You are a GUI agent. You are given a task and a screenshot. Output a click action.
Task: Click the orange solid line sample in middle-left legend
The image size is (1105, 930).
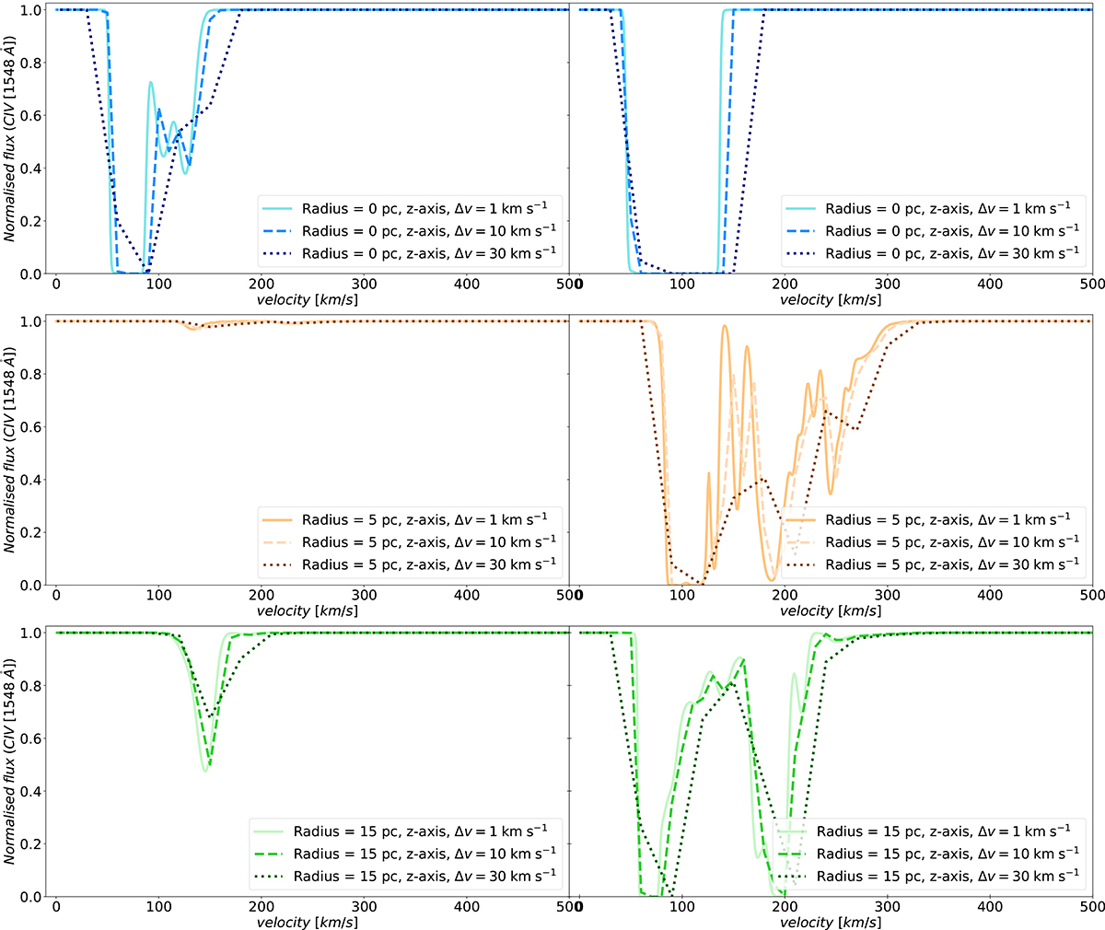(x=276, y=521)
